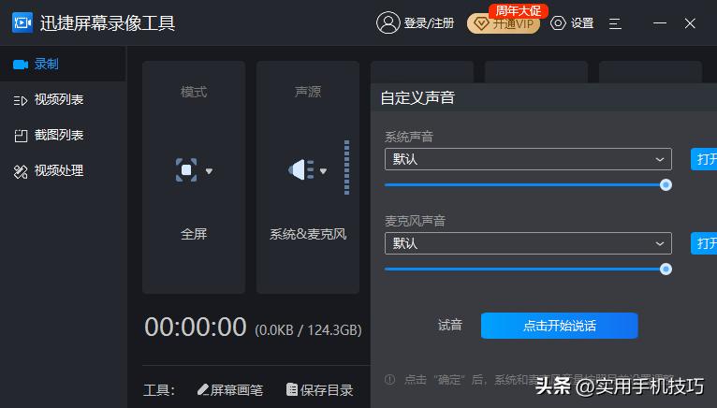This screenshot has height=408, width=717.
Task: Open the 保存目录 folder
Action: [x=319, y=389]
